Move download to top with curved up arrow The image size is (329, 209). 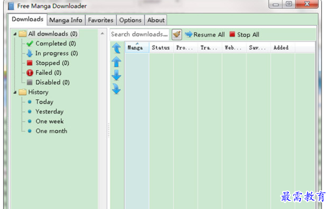click(x=116, y=48)
